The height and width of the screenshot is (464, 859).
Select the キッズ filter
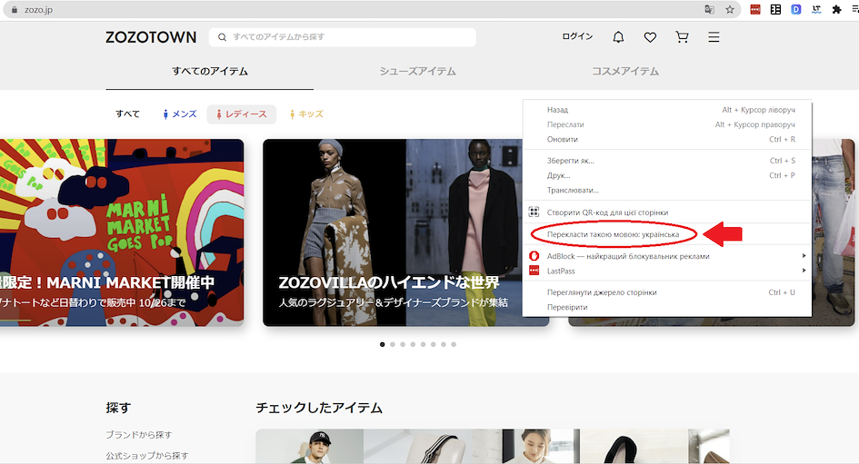click(x=307, y=114)
